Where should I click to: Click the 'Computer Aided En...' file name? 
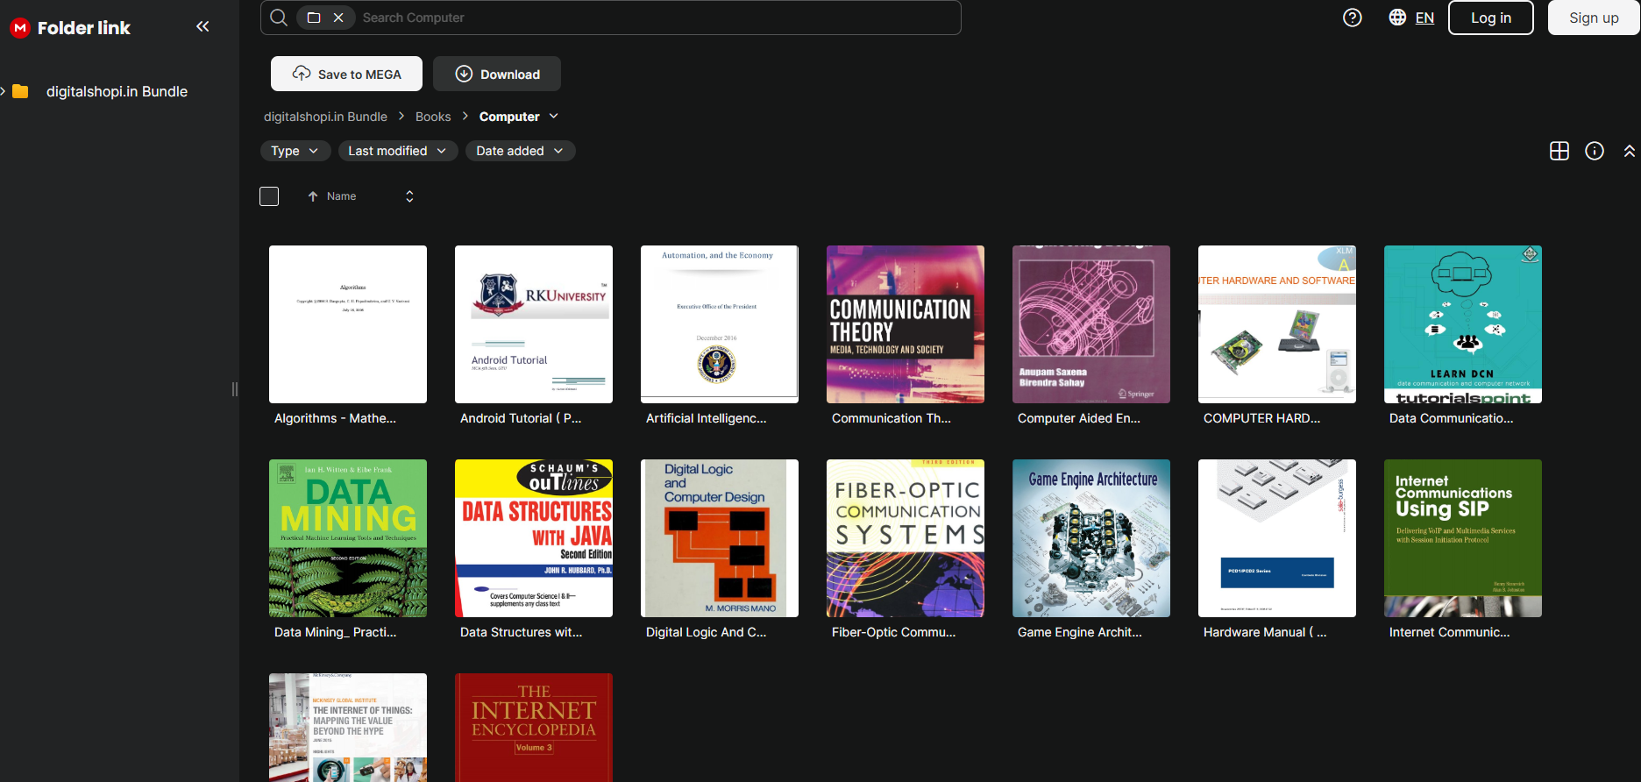point(1079,418)
